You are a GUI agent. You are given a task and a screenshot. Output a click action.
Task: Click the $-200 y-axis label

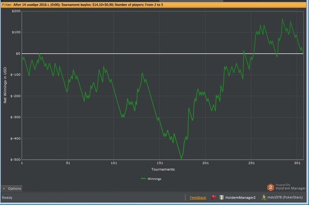tap(15, 96)
